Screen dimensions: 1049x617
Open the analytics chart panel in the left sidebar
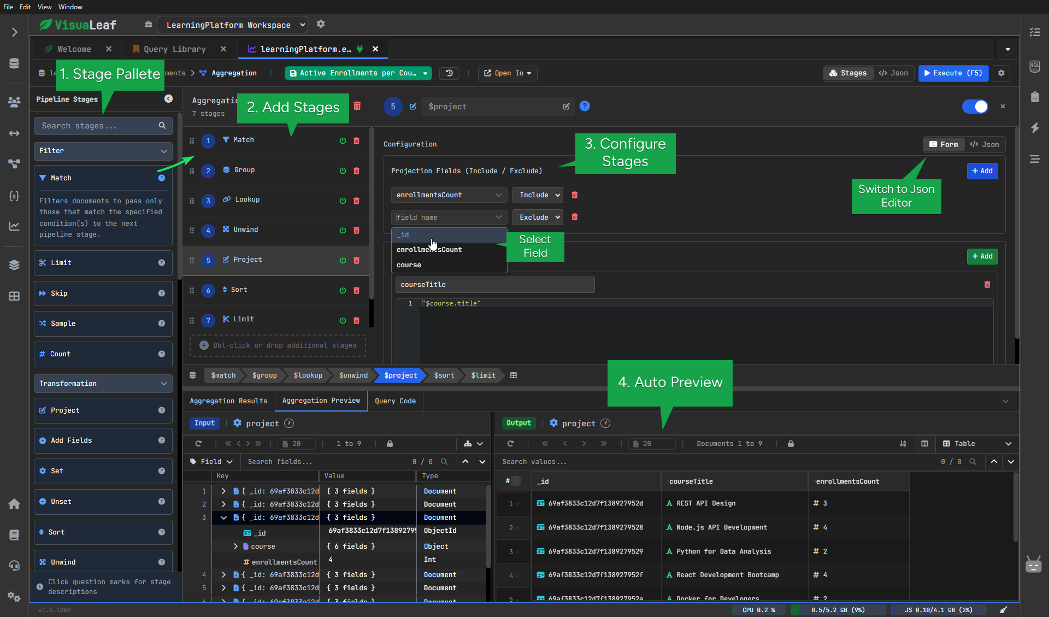pos(14,226)
